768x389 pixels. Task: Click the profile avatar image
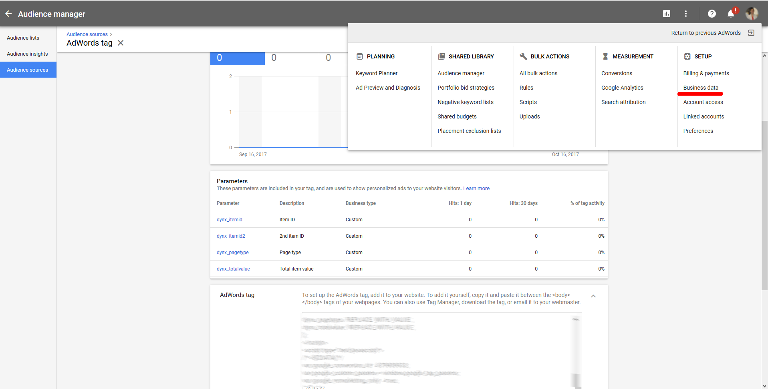pos(752,13)
